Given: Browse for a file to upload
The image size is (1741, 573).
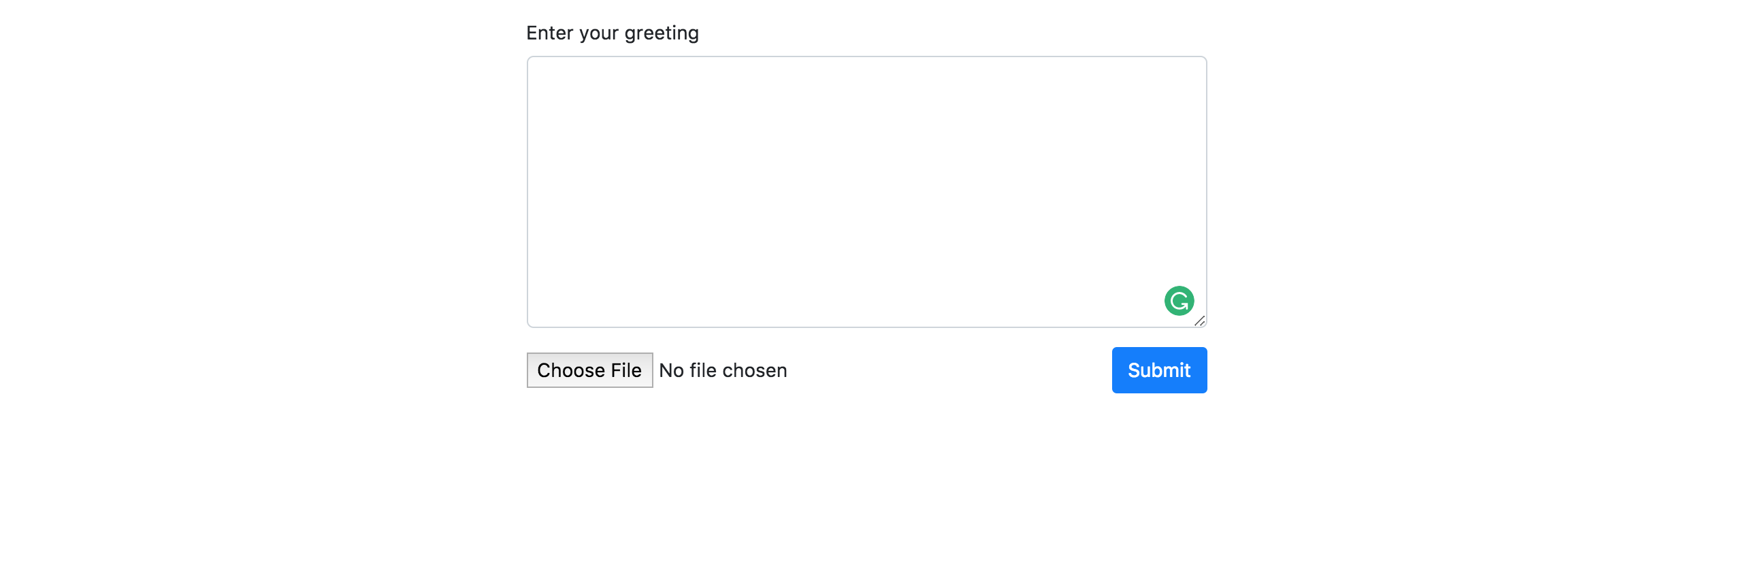Looking at the screenshot, I should pos(589,370).
